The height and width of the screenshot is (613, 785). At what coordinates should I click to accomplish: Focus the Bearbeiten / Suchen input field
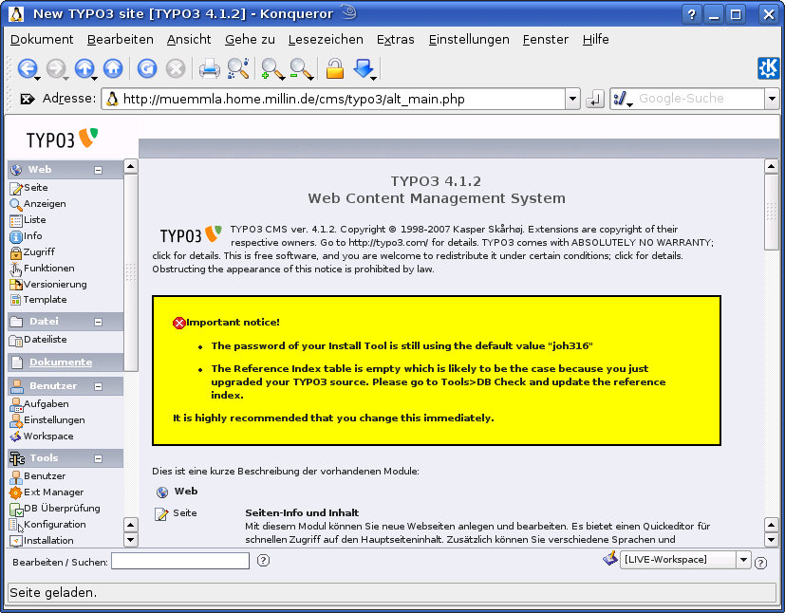tap(180, 561)
